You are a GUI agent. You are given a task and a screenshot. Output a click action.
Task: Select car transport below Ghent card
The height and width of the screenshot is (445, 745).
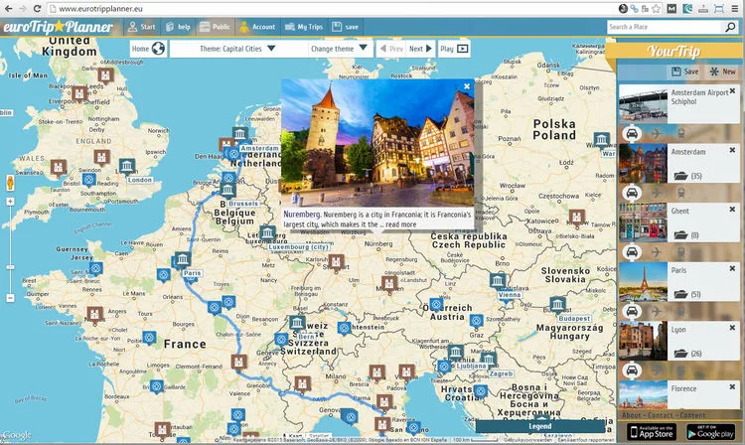click(632, 252)
